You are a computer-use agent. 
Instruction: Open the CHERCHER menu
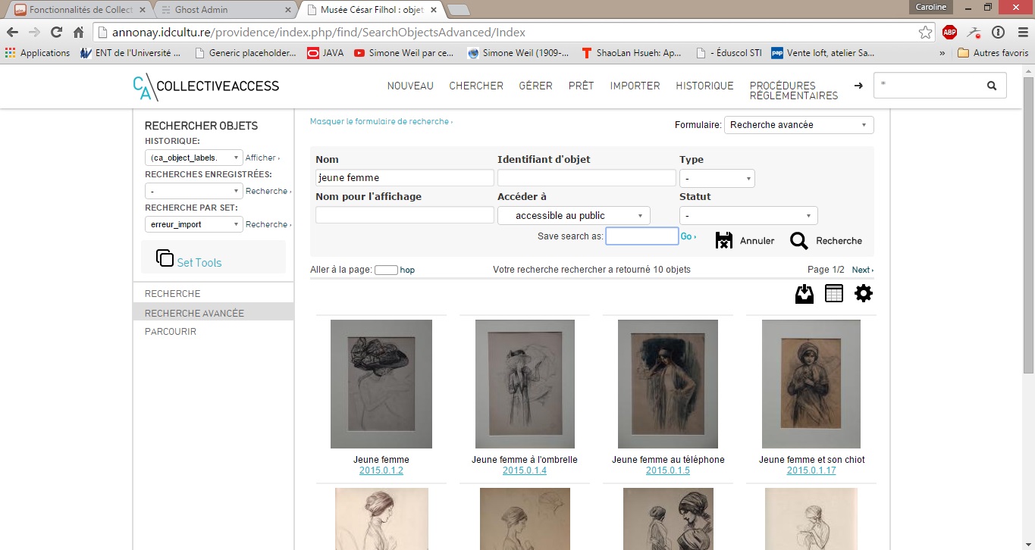pyautogui.click(x=476, y=86)
